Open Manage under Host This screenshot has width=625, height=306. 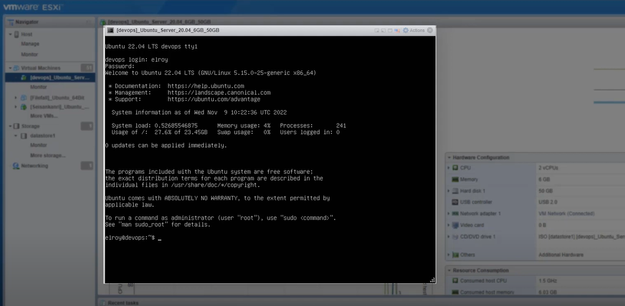pyautogui.click(x=30, y=44)
